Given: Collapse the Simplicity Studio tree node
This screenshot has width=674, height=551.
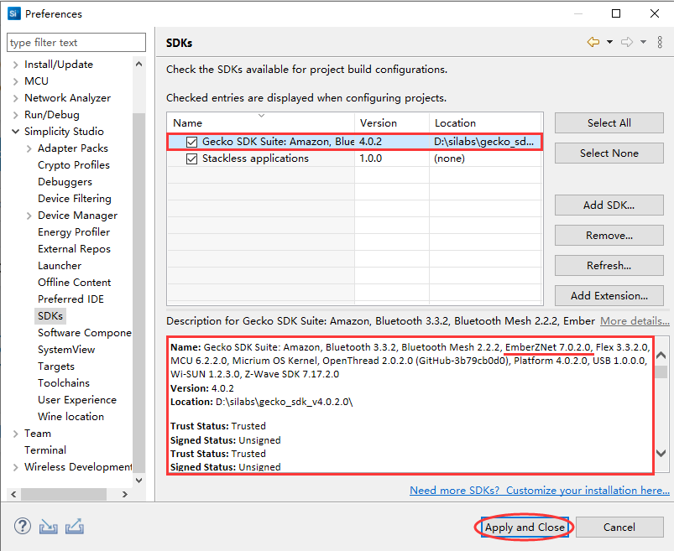Looking at the screenshot, I should pyautogui.click(x=16, y=132).
